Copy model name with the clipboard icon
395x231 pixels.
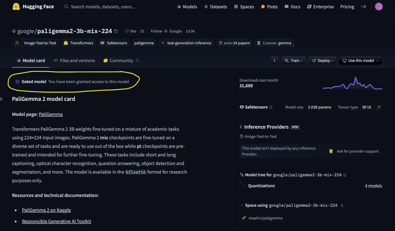(116, 31)
